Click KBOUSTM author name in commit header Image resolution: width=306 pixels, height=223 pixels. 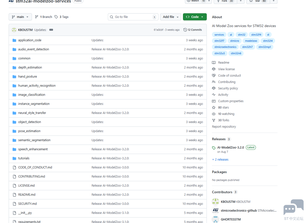pyautogui.click(x=25, y=30)
